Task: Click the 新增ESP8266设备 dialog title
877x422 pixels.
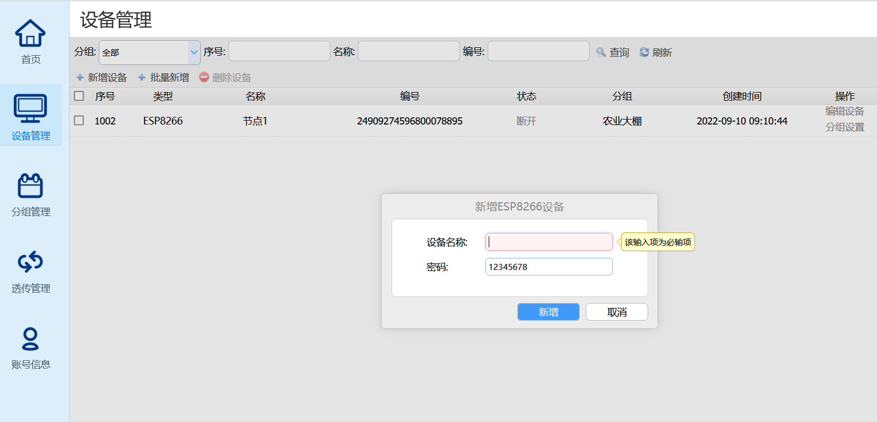Action: point(520,207)
